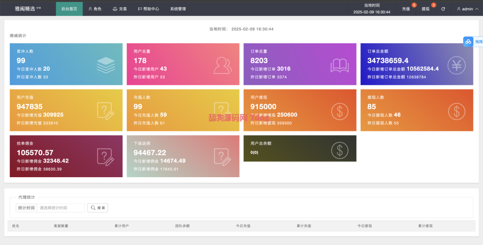Screen dimensions: 483x245
Task: Click the stacked layers icon in 首冲人数 card
Action: click(x=106, y=65)
